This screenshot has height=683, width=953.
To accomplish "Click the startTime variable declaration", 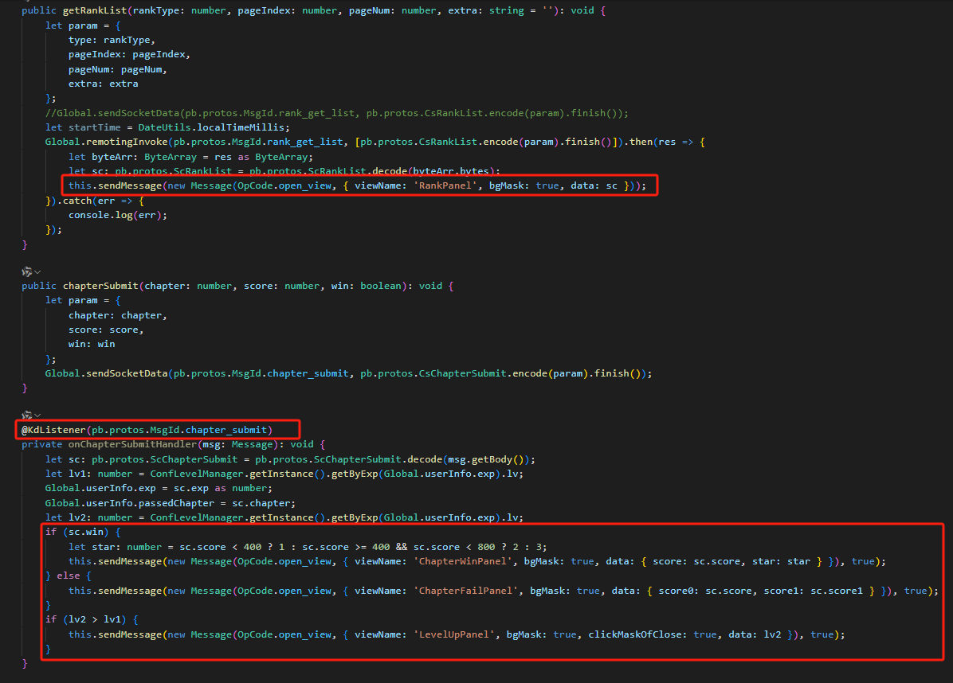I will tap(95, 127).
